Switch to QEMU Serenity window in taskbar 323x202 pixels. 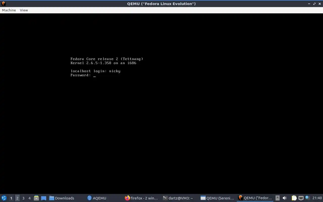pyautogui.click(x=217, y=198)
